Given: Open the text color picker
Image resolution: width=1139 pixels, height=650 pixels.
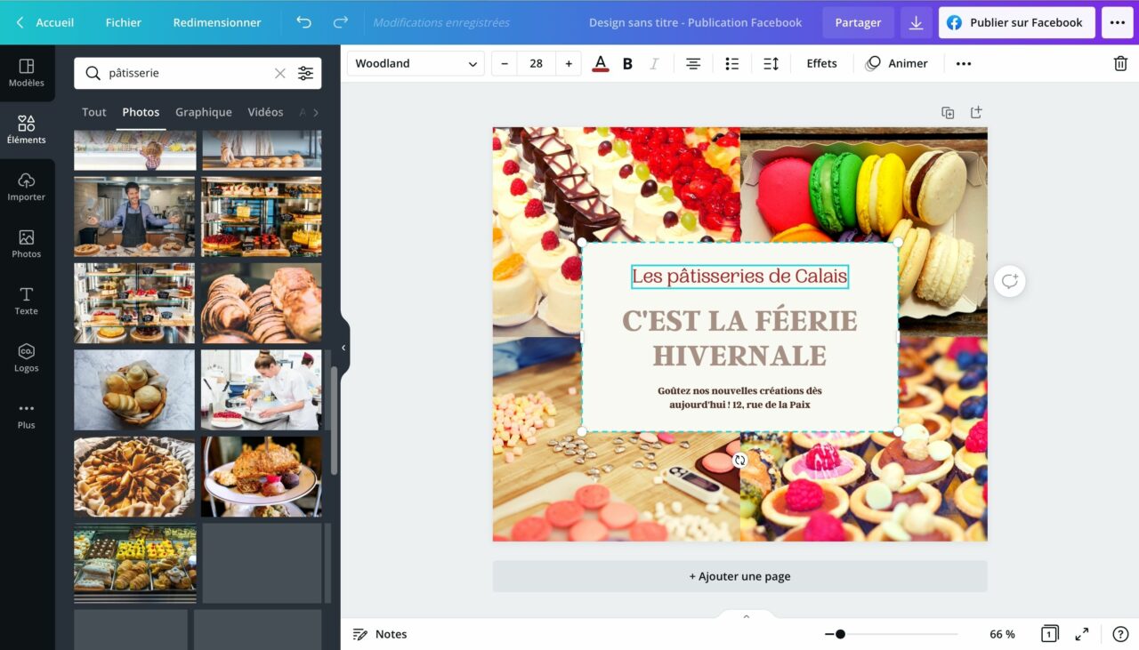Looking at the screenshot, I should (x=599, y=63).
